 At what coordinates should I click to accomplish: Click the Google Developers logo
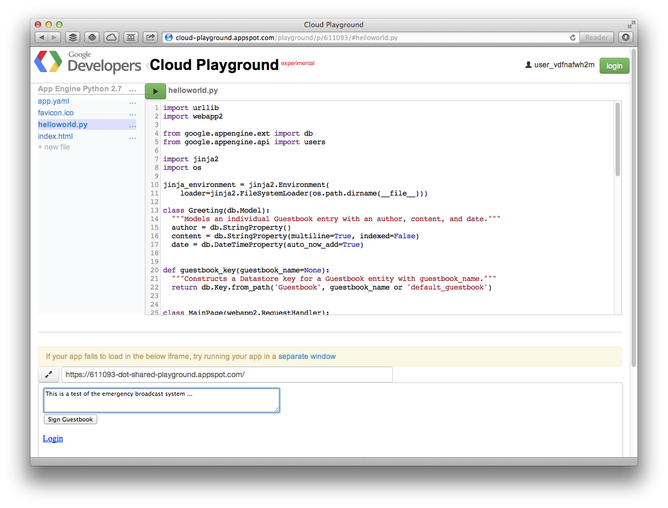pos(88,62)
